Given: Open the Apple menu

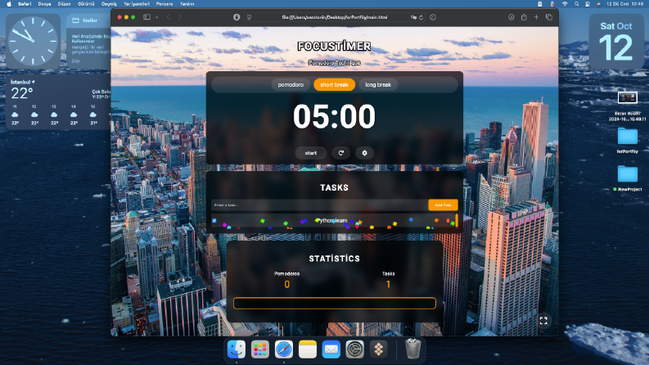Looking at the screenshot, I should (x=9, y=4).
